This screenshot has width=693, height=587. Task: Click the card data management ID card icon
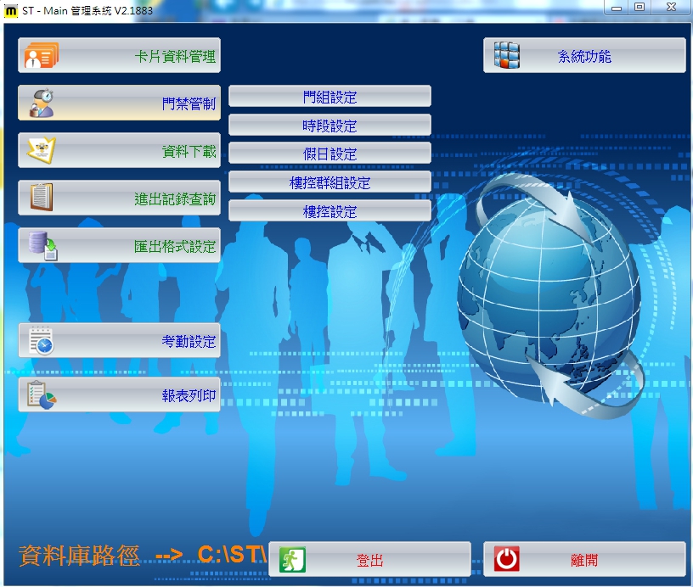(41, 56)
